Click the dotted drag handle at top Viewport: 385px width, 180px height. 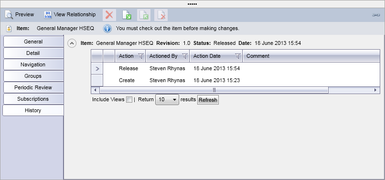pos(192,4)
